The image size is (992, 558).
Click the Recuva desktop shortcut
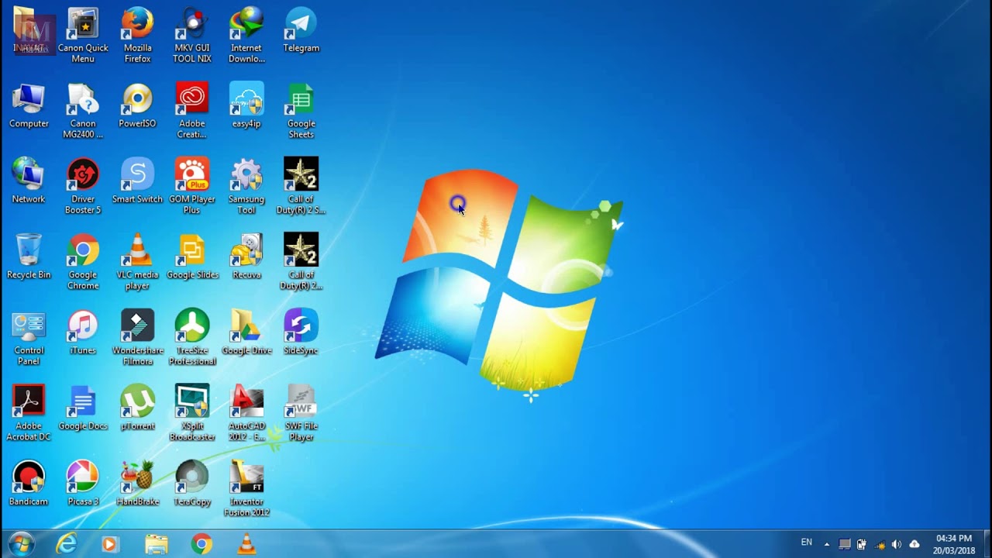(x=246, y=257)
